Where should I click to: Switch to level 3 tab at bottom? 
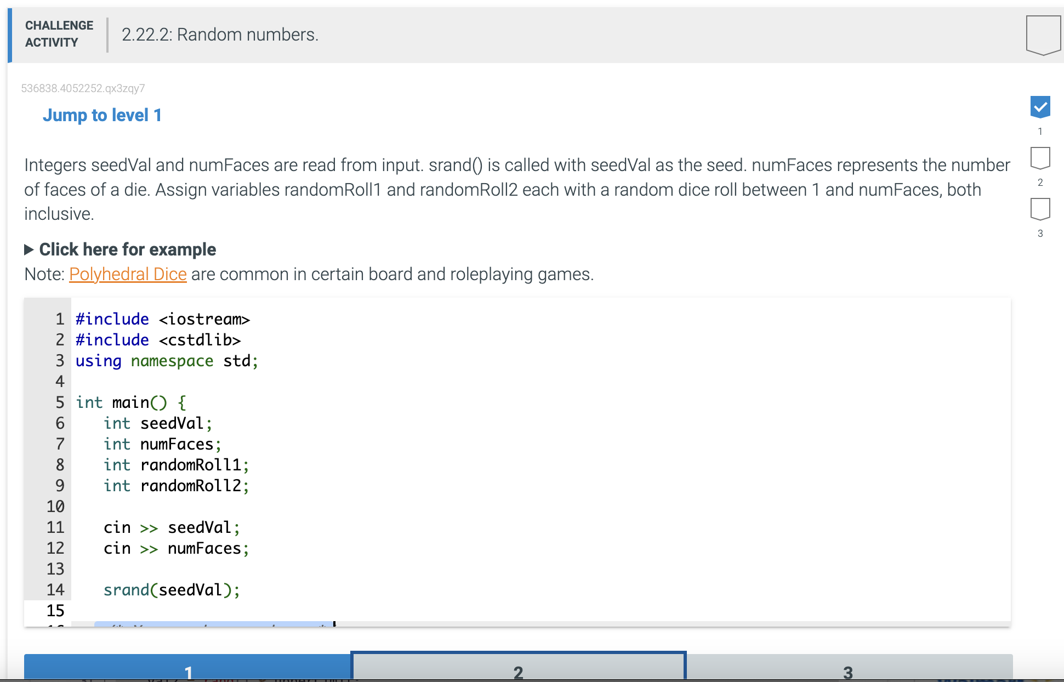click(847, 669)
